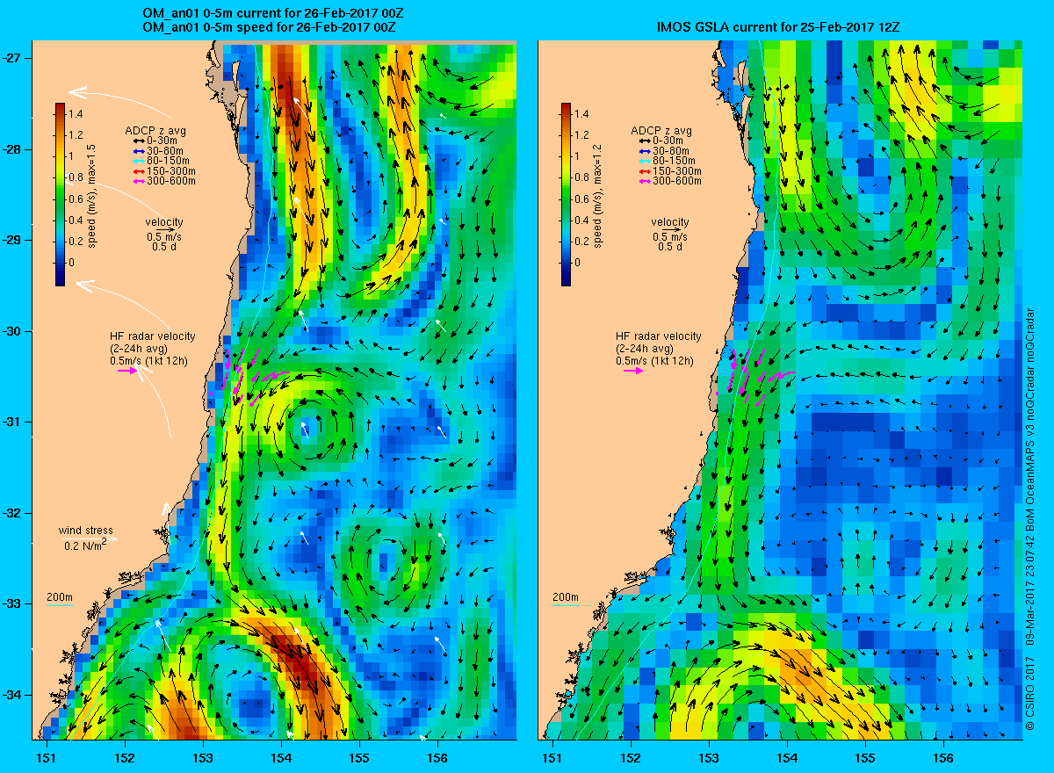Viewport: 1054px width, 773px height.
Task: Click the '0.5m/s (1kt 12h)' text in the right panel
Action: (654, 361)
